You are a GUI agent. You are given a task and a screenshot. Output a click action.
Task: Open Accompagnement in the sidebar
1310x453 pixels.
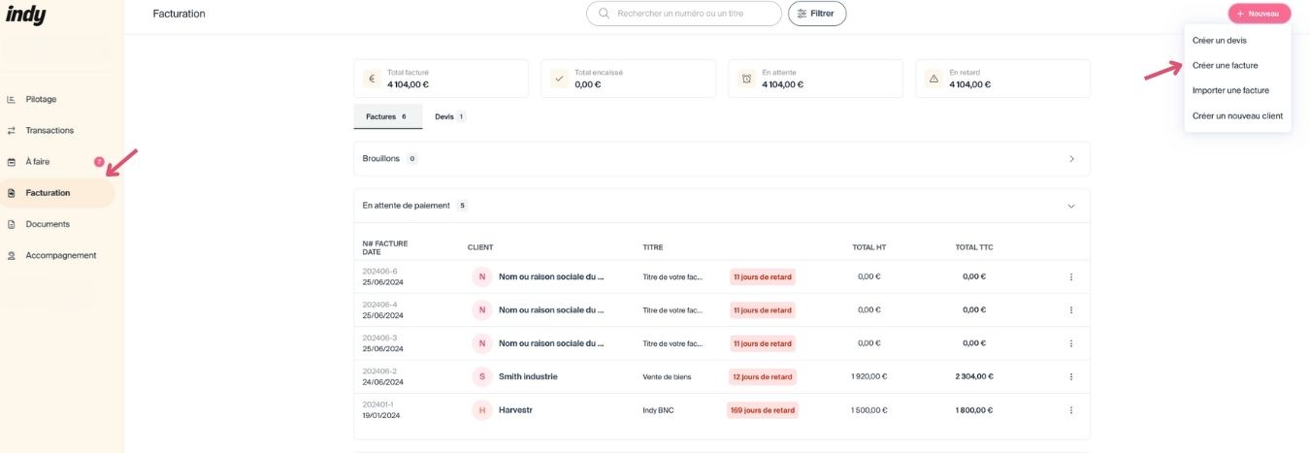pos(60,255)
